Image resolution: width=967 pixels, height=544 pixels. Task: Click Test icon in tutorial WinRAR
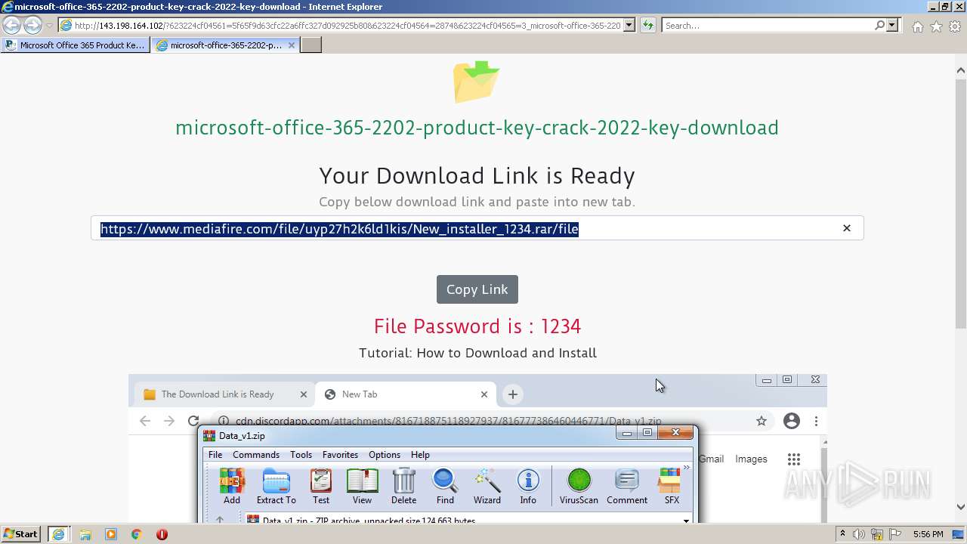click(x=321, y=487)
